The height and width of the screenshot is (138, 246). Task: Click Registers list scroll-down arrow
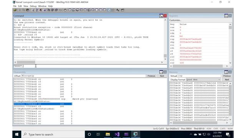pyautogui.click(x=230, y=63)
